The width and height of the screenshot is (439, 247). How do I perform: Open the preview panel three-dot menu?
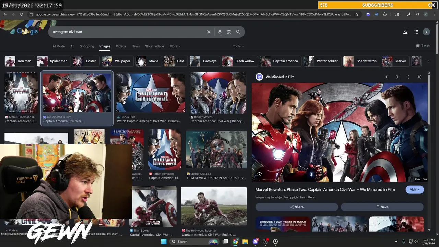(408, 77)
